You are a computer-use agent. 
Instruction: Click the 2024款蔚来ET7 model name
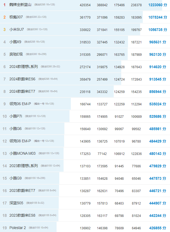pos(22,92)
